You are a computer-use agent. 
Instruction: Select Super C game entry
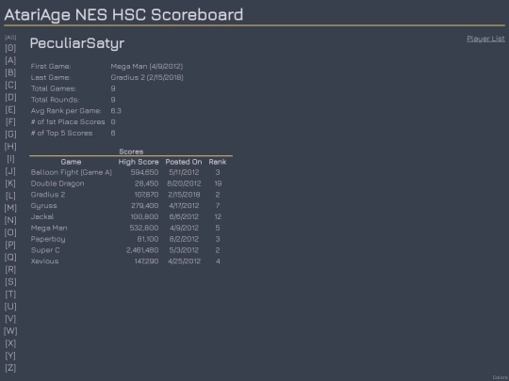(x=45, y=250)
